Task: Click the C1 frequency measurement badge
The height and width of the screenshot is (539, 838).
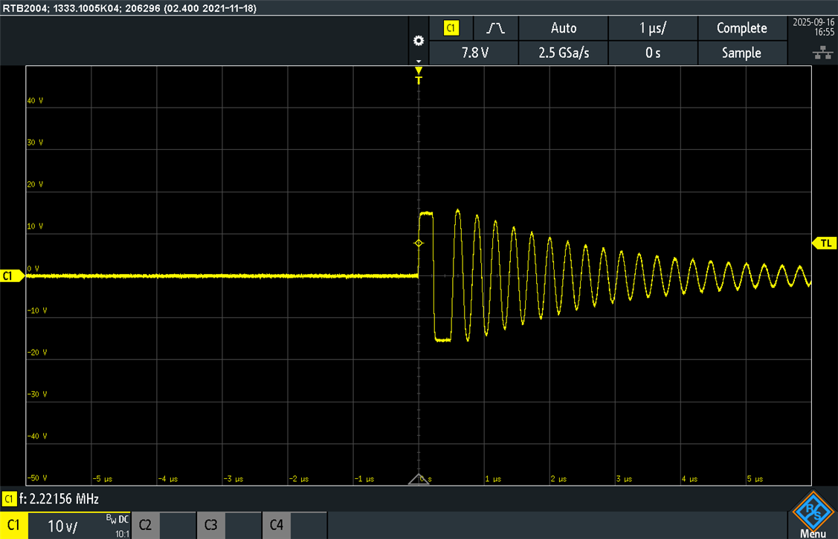Action: coord(9,499)
